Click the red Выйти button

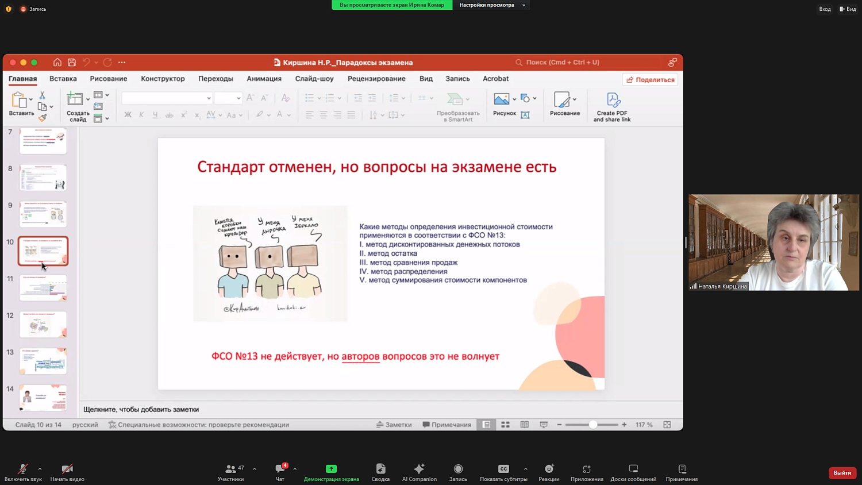point(841,472)
